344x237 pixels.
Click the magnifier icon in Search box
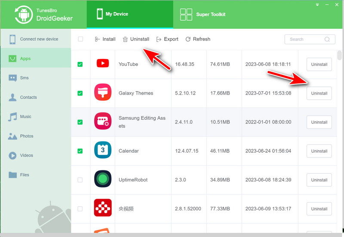click(x=327, y=39)
